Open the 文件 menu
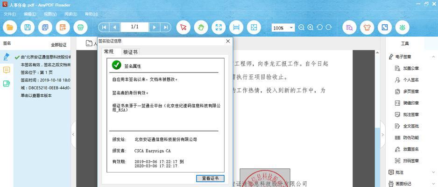 9,14
